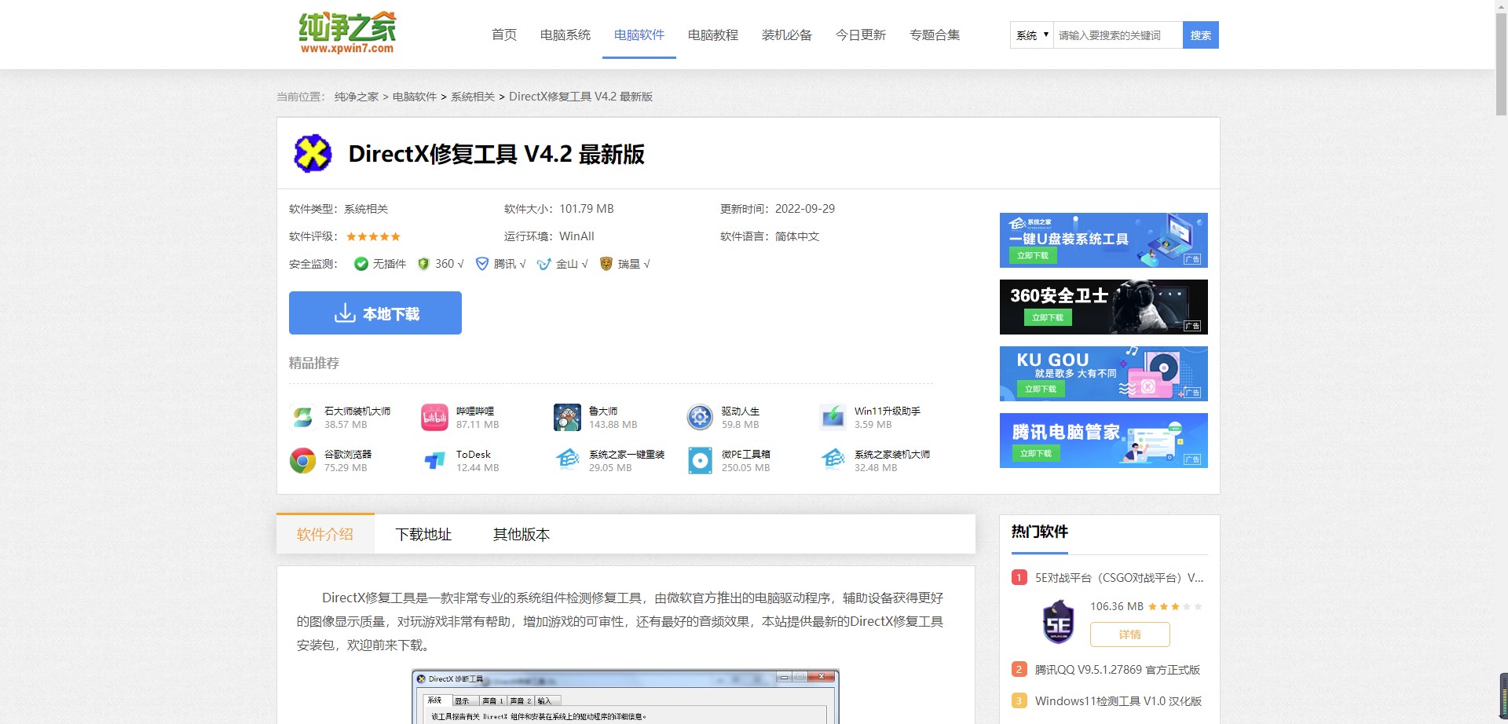The width and height of the screenshot is (1508, 724).
Task: Click 电脑软件 in the breadcrumb
Action: coord(415,97)
